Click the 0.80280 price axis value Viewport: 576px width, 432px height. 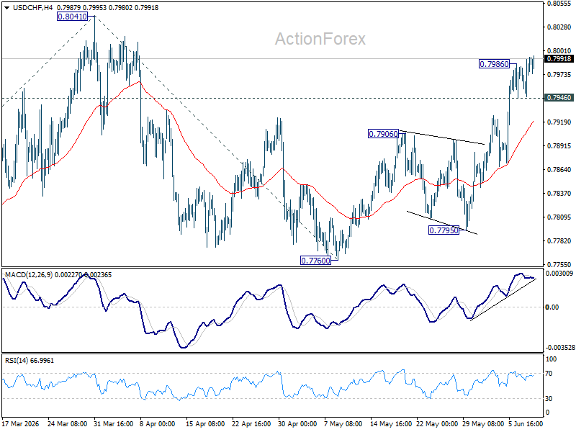559,27
